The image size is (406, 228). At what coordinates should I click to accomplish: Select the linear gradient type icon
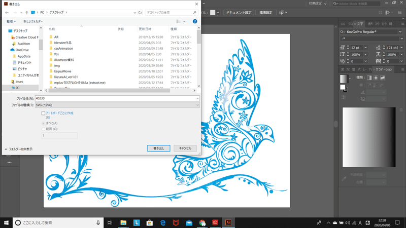(369, 78)
